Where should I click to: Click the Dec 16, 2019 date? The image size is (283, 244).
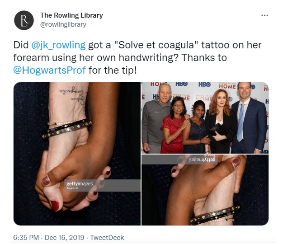click(64, 238)
